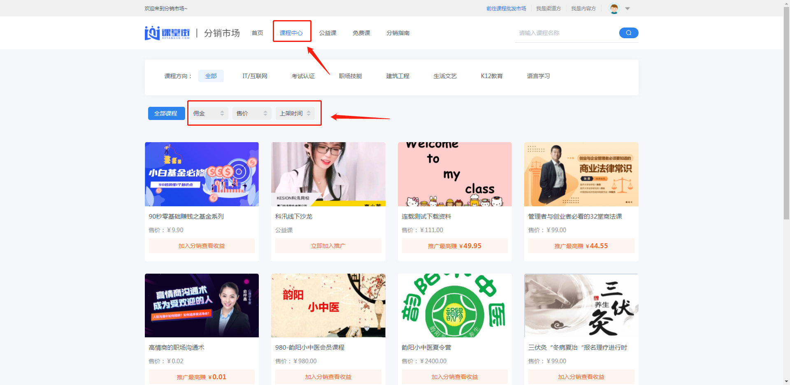Image resolution: width=790 pixels, height=385 pixels.
Task: Open the 韵阳小中医 painted thumbnail
Action: tap(328, 305)
